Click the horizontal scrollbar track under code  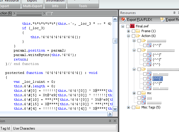54,114
